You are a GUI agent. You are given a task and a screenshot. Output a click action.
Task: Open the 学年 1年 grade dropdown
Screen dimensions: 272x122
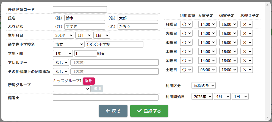point(63,53)
